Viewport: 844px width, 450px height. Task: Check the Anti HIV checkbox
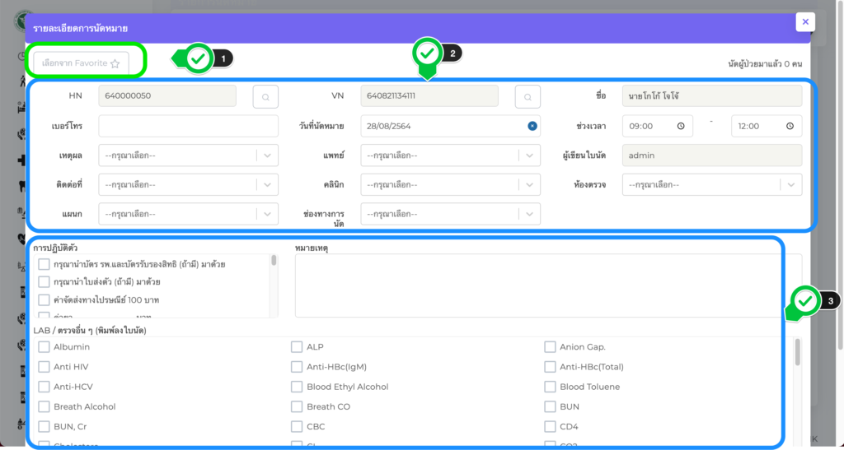coord(45,367)
